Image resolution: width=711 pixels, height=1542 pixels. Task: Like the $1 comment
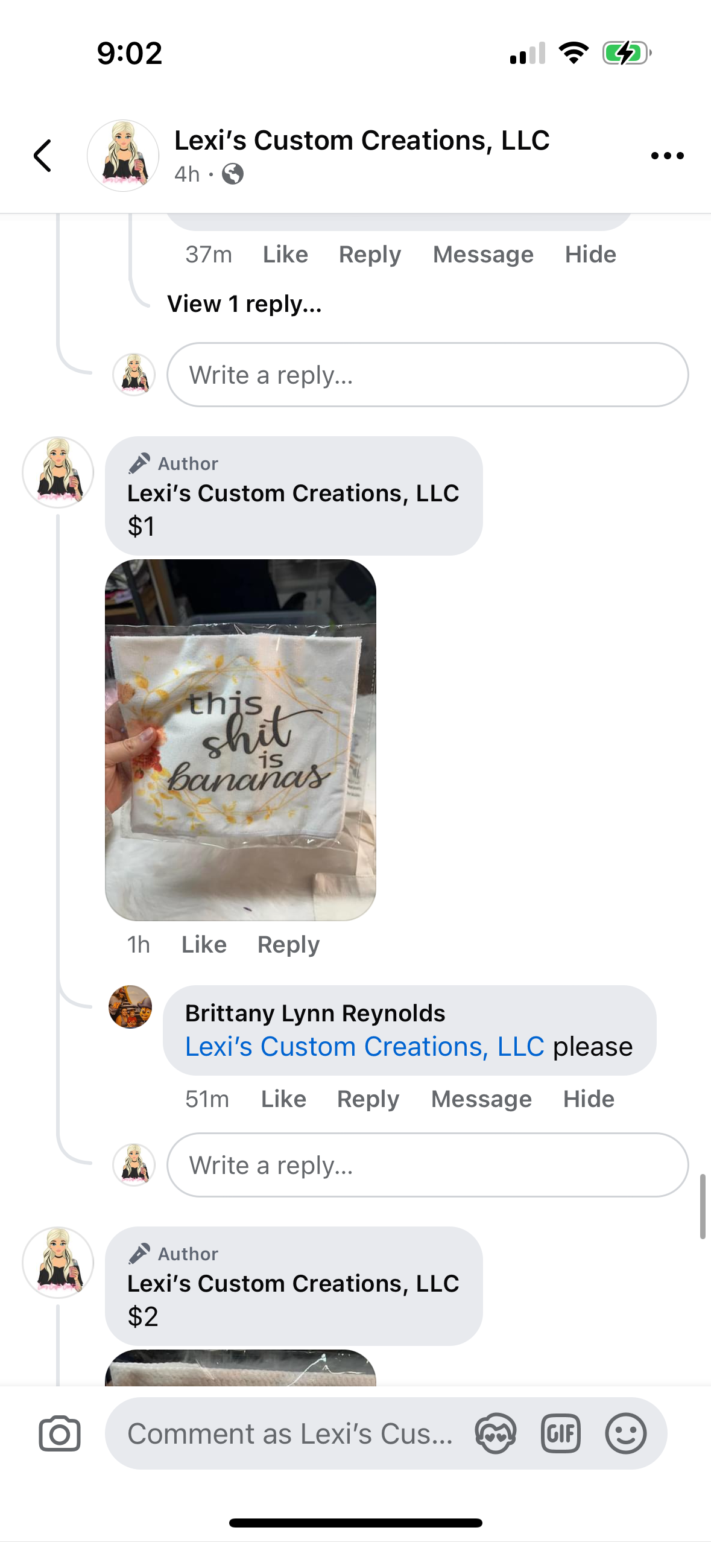point(204,944)
